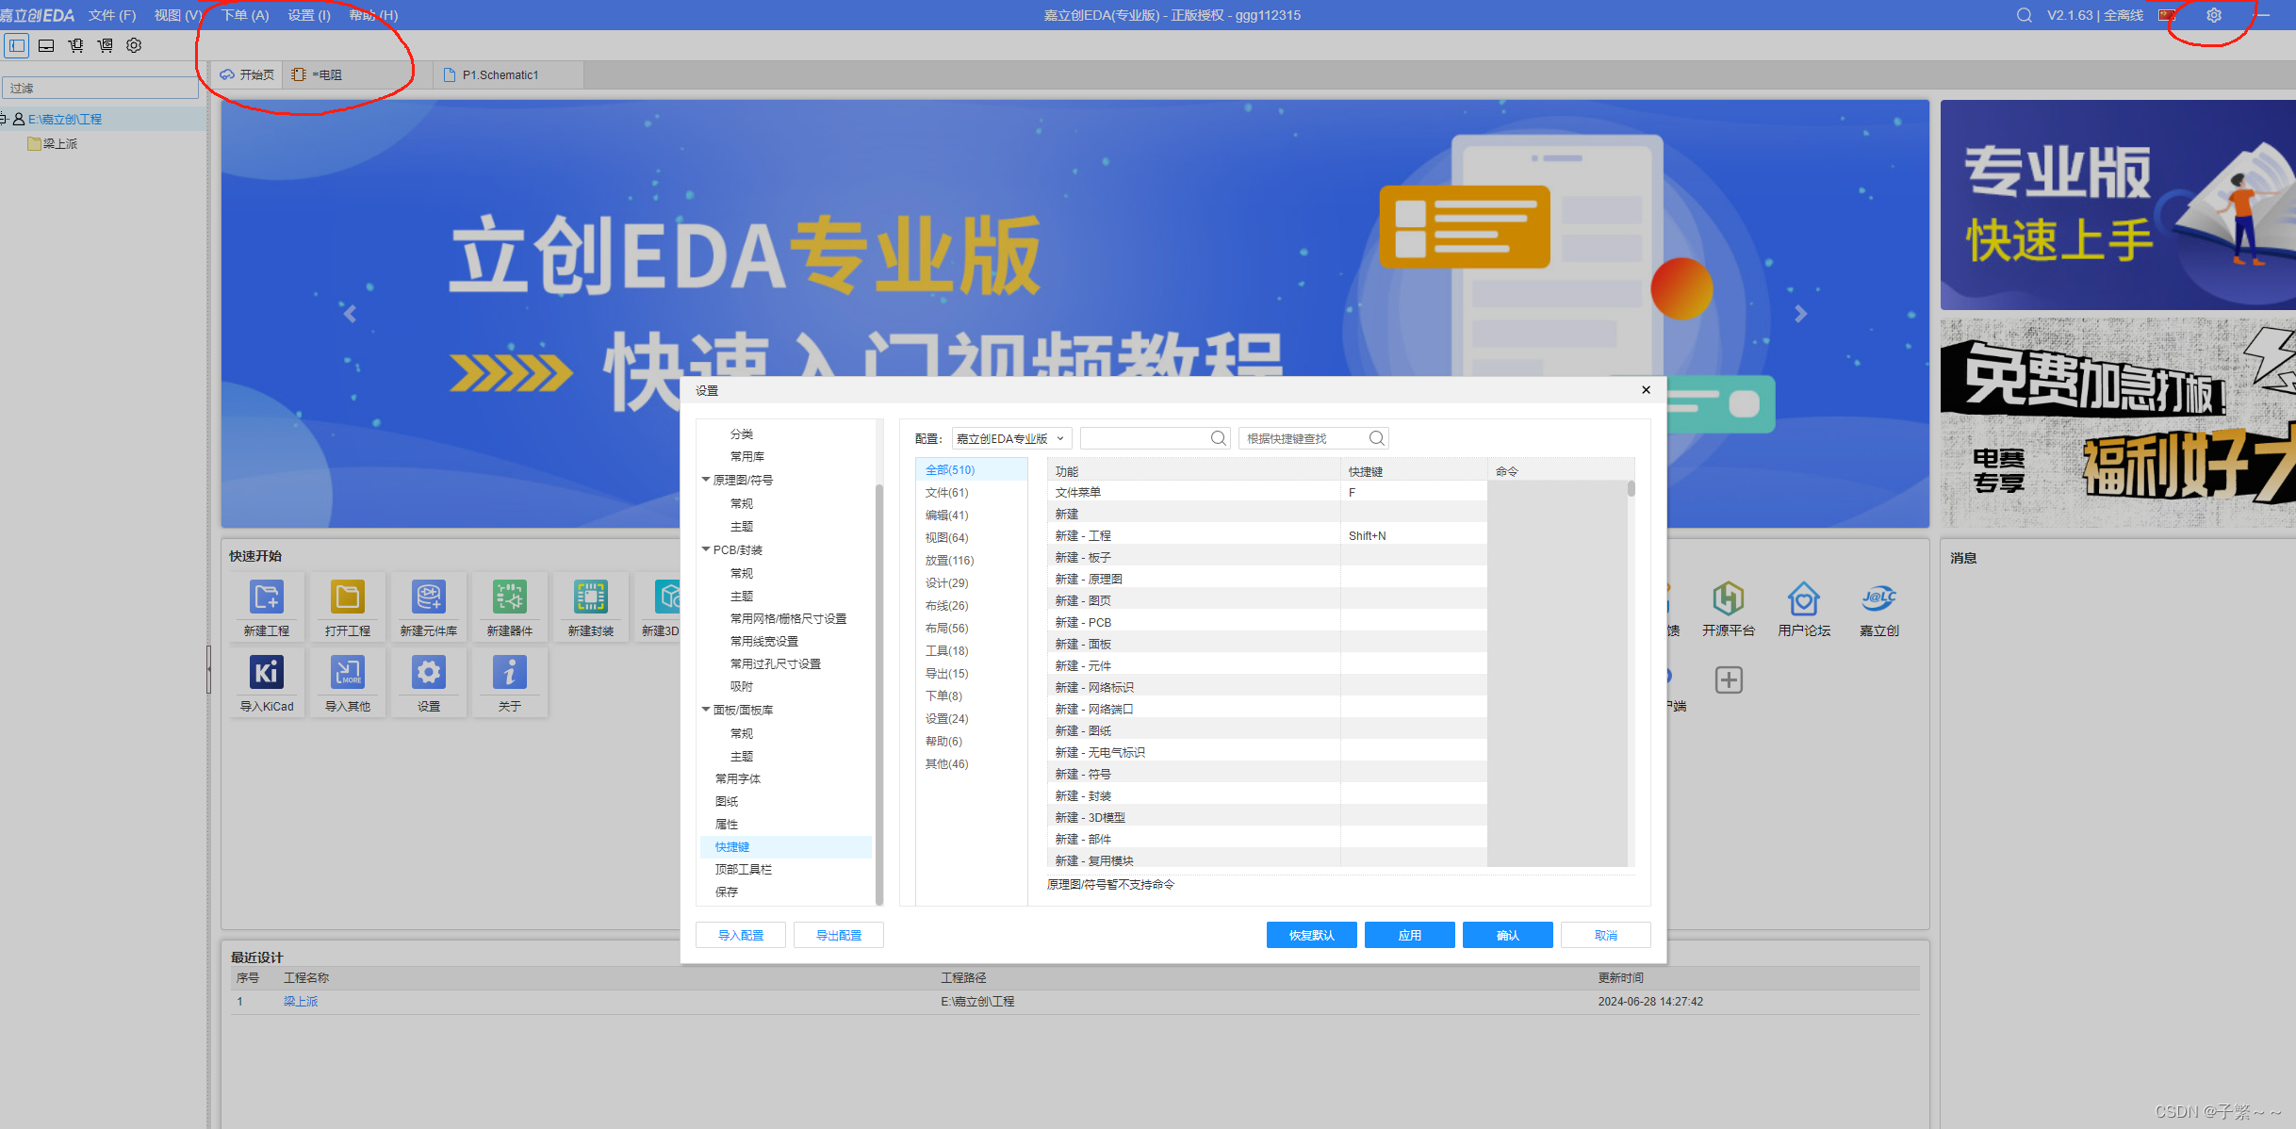Click the 新建工程 (New Project) icon
Screen dimensions: 2296x1129
(x=266, y=597)
